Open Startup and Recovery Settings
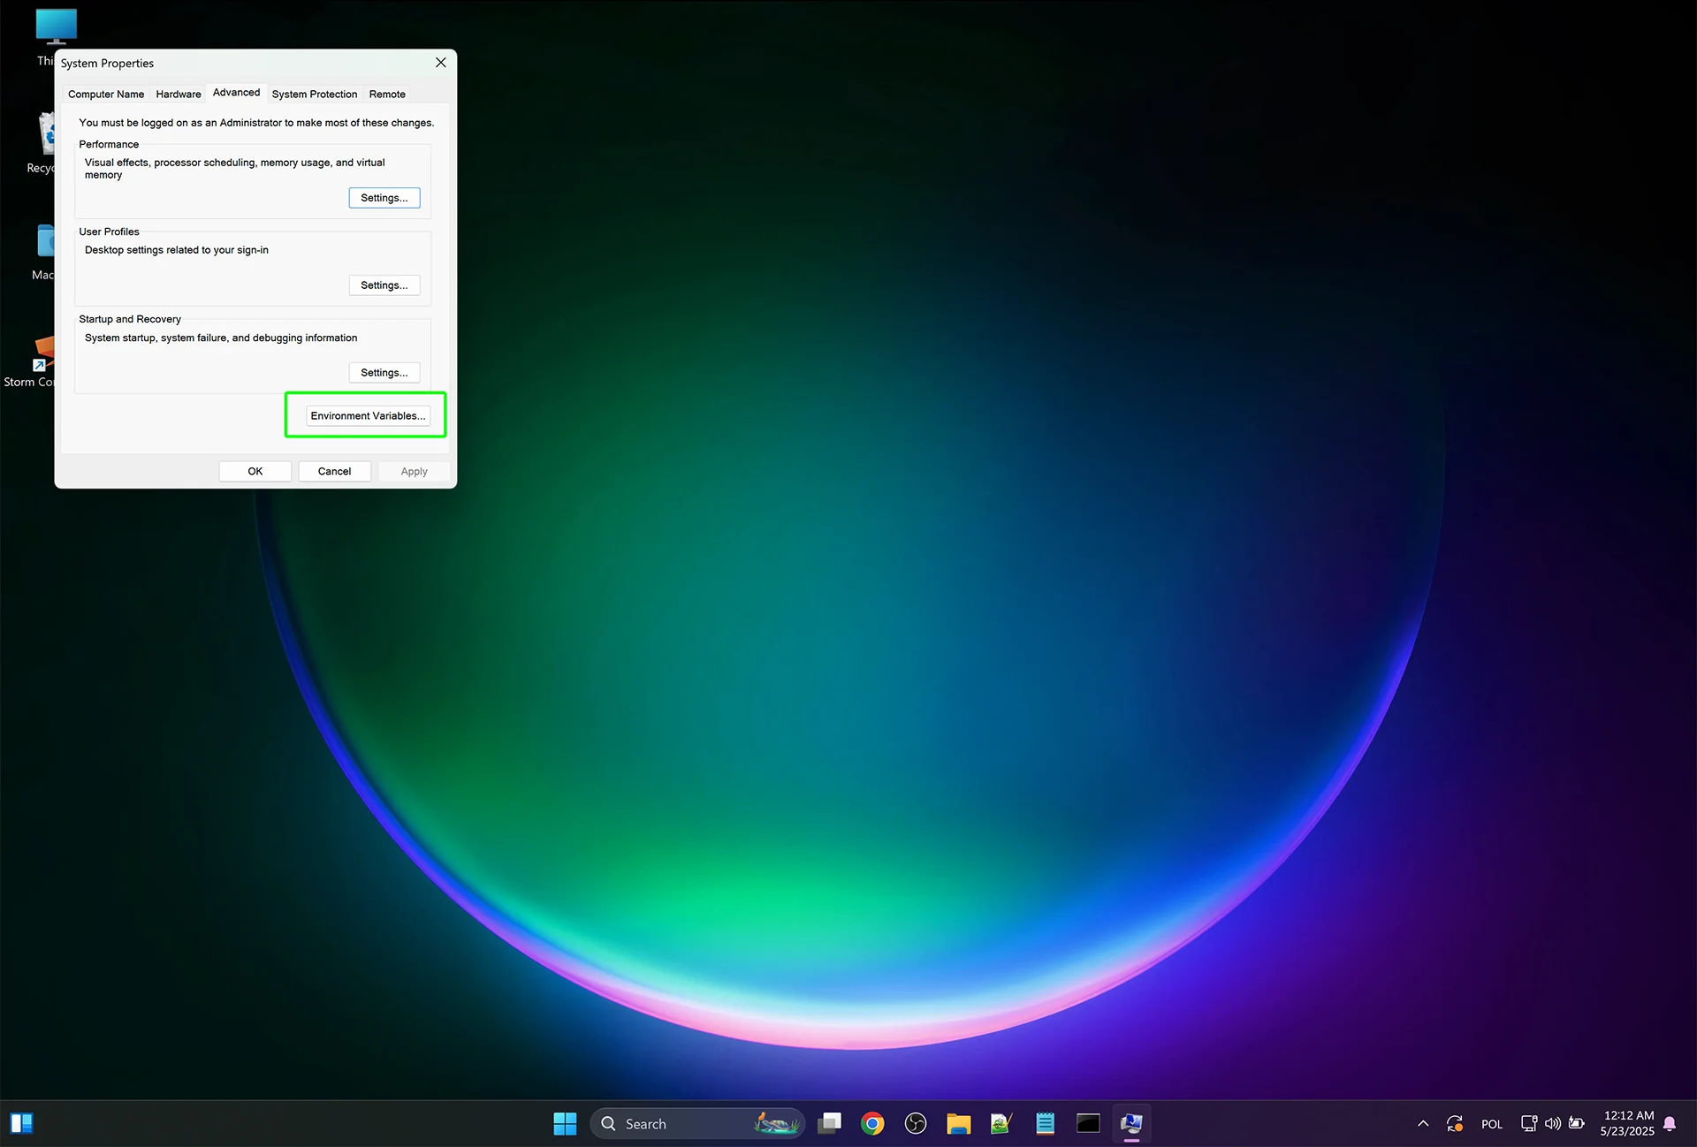Screen dimensions: 1697x1147 pos(384,373)
